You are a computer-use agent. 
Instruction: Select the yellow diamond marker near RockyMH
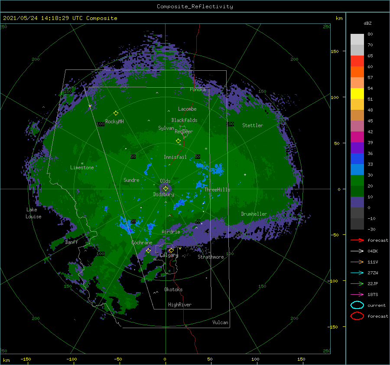116,113
